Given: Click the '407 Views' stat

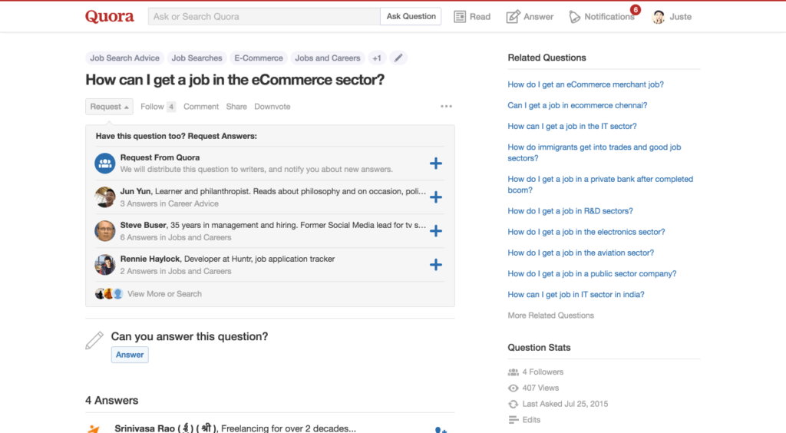Looking at the screenshot, I should [x=540, y=388].
